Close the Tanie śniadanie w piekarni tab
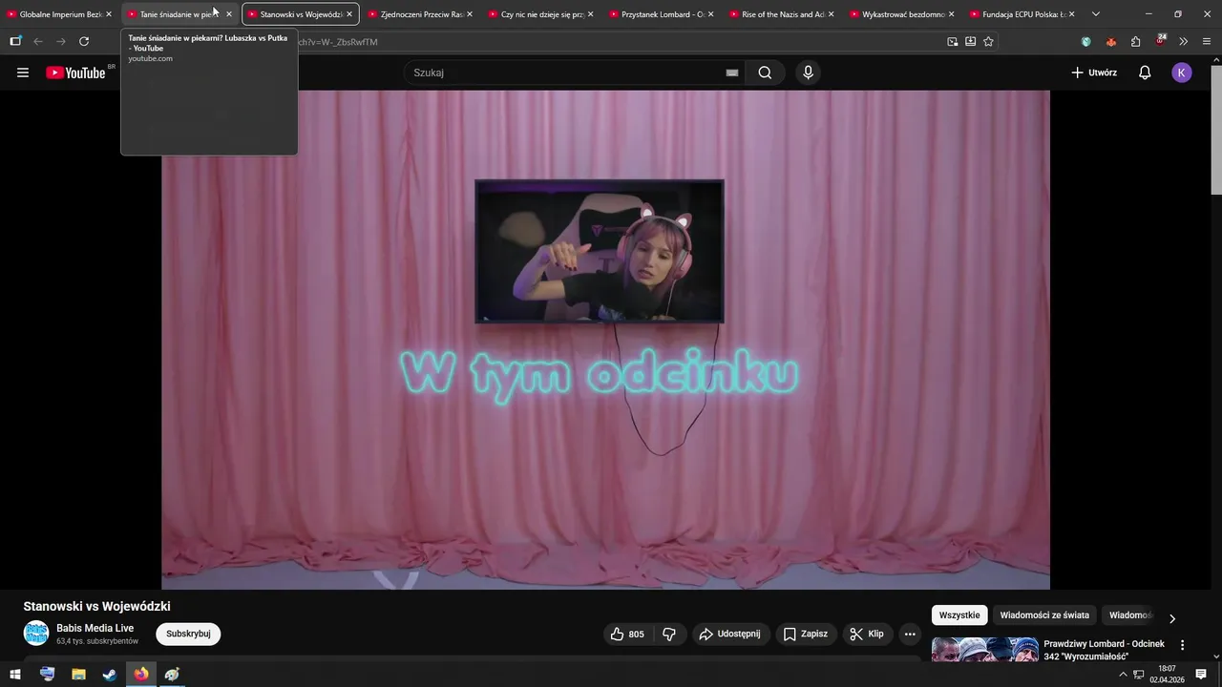Screen dimensions: 1222x687 click(x=229, y=14)
